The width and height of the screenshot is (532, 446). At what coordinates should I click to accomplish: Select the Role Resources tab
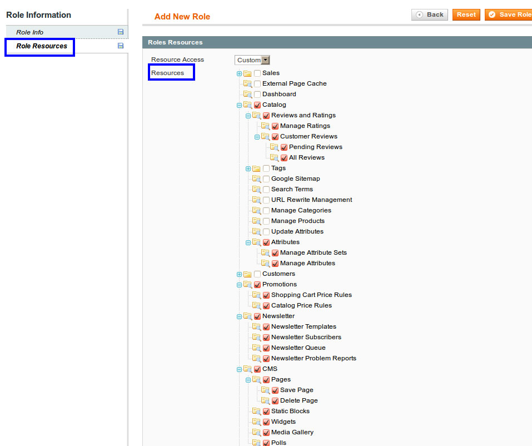[x=42, y=46]
